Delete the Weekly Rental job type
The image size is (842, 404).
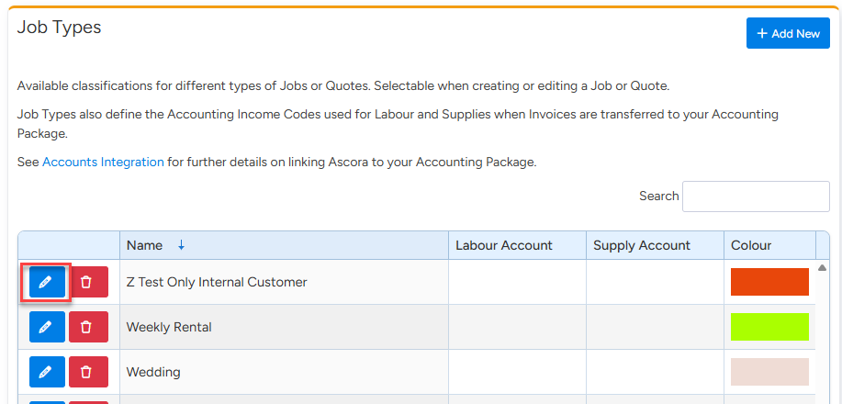point(88,327)
